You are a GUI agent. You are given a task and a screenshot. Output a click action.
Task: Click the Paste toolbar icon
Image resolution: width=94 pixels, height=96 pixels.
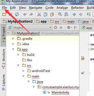click(52, 14)
